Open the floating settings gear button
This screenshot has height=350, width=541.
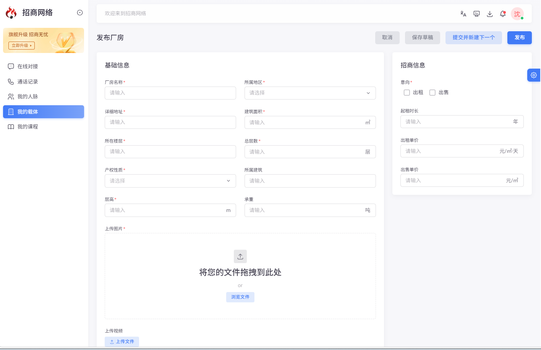point(534,75)
